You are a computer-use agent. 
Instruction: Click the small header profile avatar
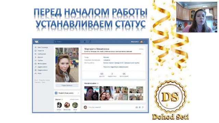tap(141, 42)
